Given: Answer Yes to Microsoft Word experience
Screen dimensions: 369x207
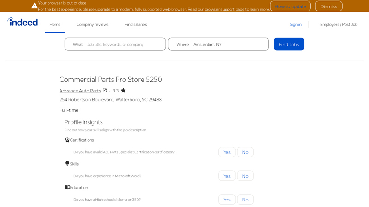Looking at the screenshot, I should pos(227,176).
